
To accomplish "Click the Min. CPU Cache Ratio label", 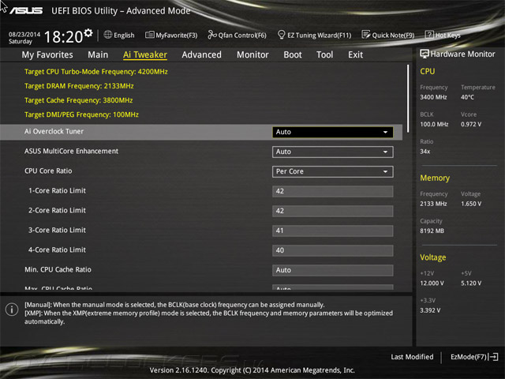I will coord(58,269).
